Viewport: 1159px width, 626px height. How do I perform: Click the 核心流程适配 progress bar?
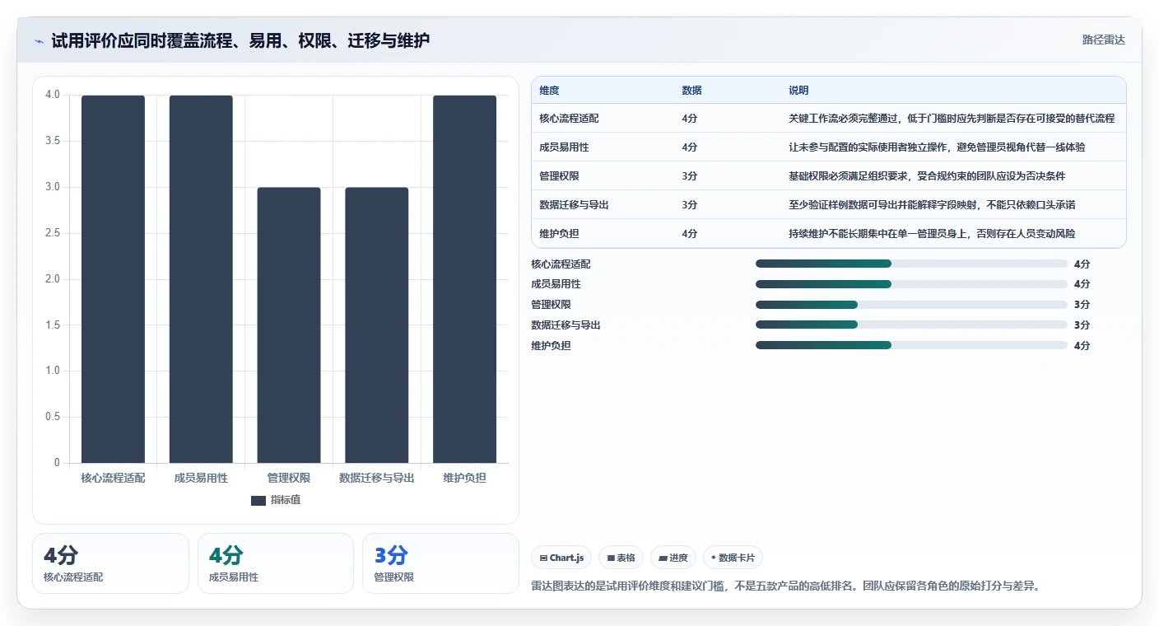click(x=911, y=264)
